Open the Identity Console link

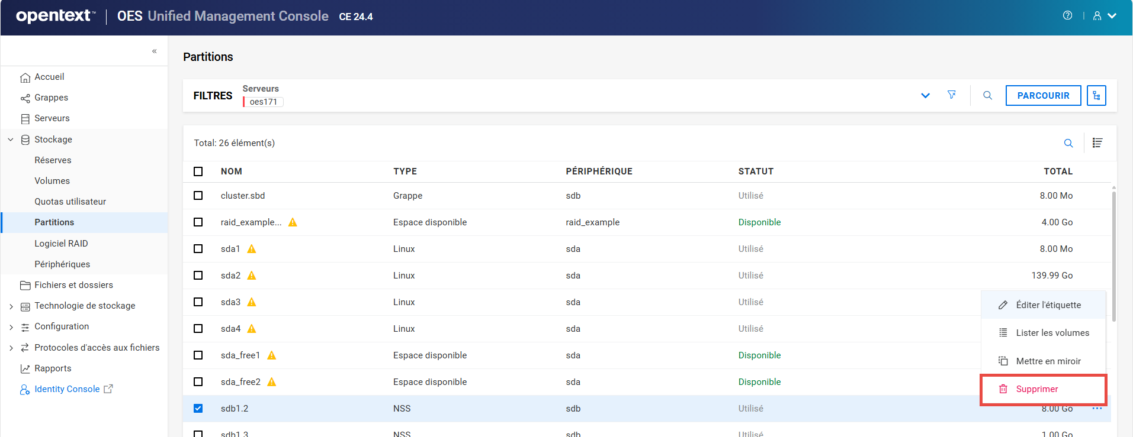click(x=67, y=389)
